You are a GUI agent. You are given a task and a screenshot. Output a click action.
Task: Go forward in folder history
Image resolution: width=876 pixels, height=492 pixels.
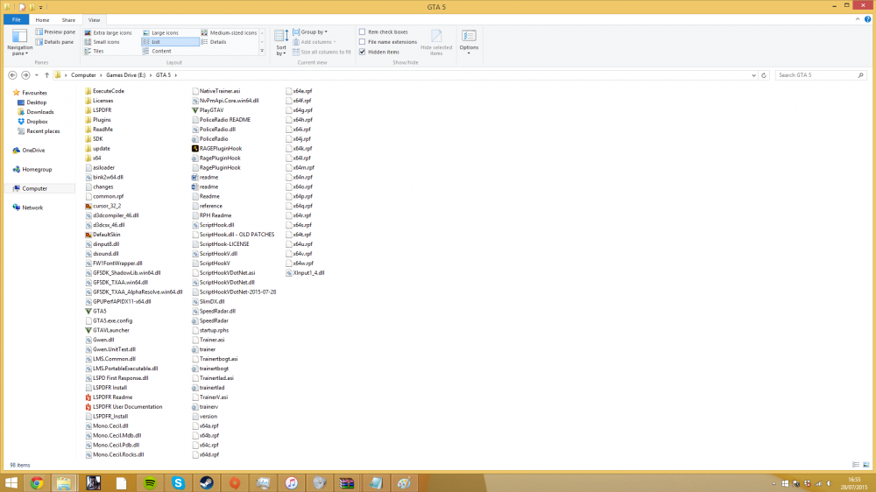click(x=25, y=74)
